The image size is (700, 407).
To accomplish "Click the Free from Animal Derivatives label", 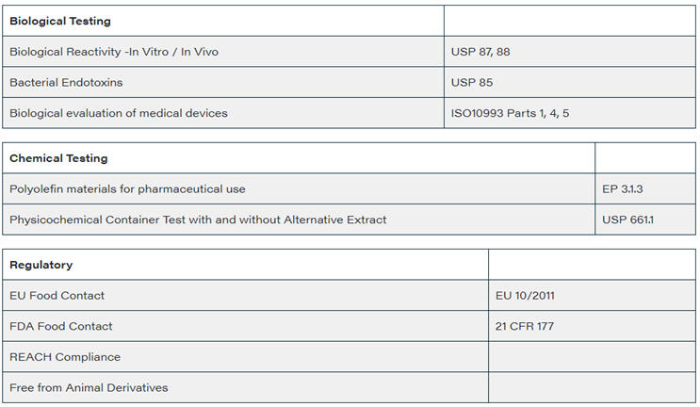I will [89, 387].
